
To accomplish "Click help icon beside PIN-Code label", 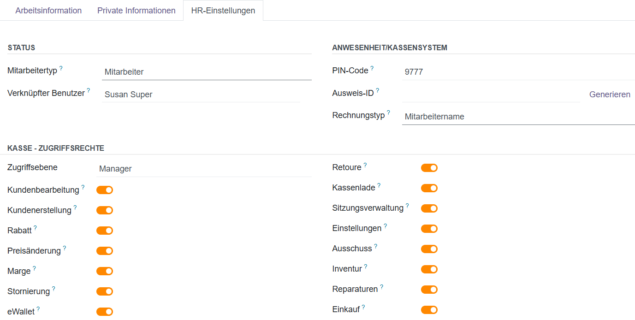I will pyautogui.click(x=372, y=68).
